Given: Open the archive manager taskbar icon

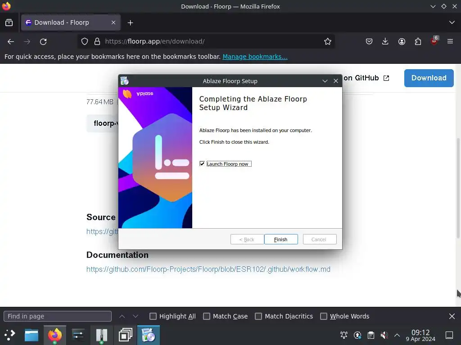Looking at the screenshot, I should pos(102,336).
